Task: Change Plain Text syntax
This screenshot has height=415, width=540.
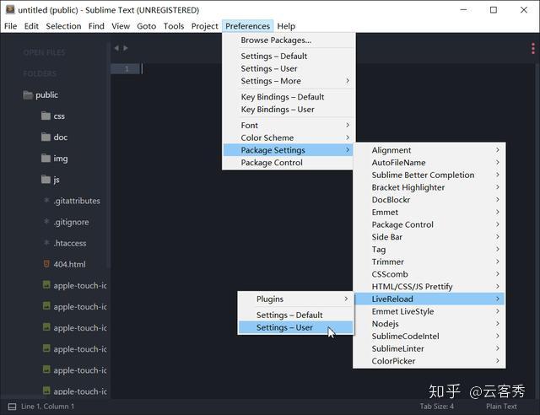Action: tap(501, 407)
